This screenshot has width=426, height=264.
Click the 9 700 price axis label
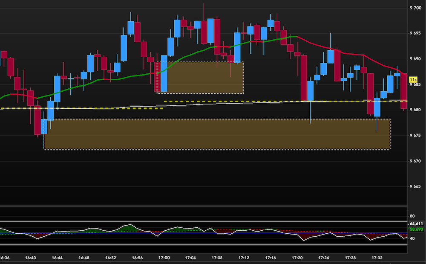[x=415, y=8]
